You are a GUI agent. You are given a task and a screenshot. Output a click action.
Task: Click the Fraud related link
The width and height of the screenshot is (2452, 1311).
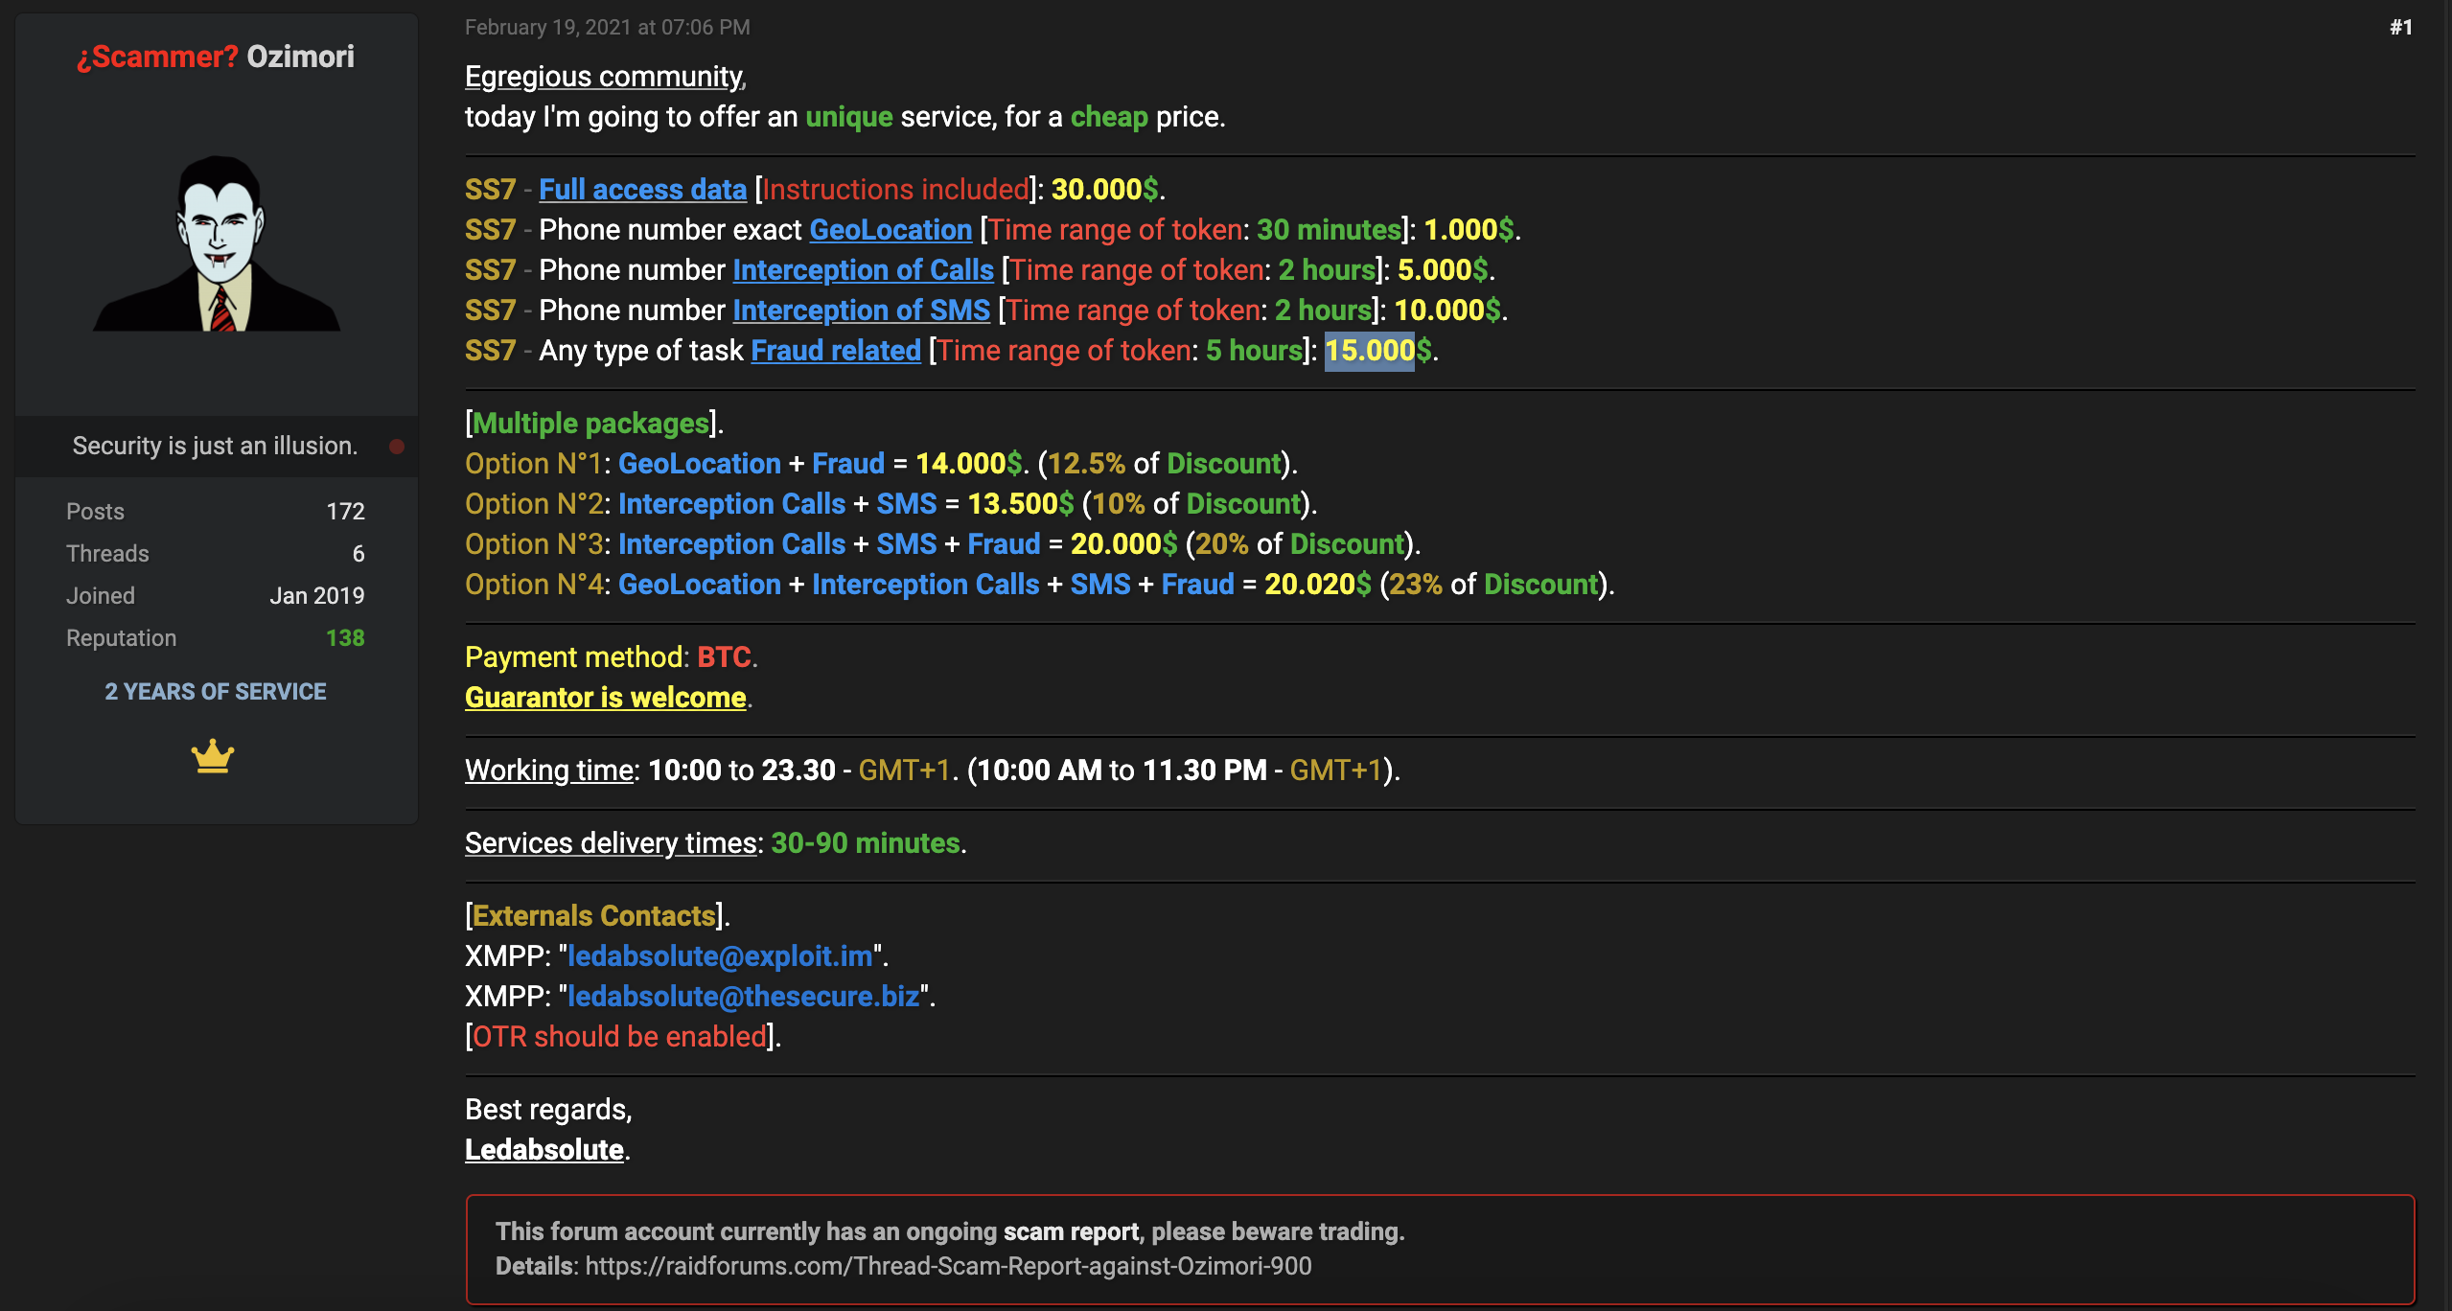click(835, 351)
